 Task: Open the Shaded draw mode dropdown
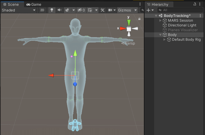click(19, 10)
